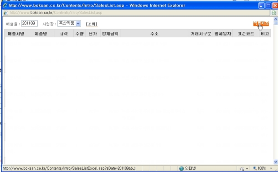Maximize the Internet Explorer window
Image resolution: width=278 pixels, height=172 pixels.
(x=268, y=5)
